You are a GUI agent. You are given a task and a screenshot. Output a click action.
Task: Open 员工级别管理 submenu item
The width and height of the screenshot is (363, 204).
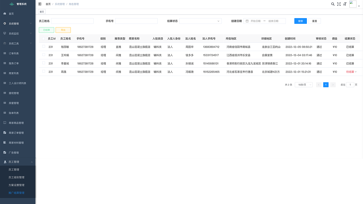tap(16, 177)
